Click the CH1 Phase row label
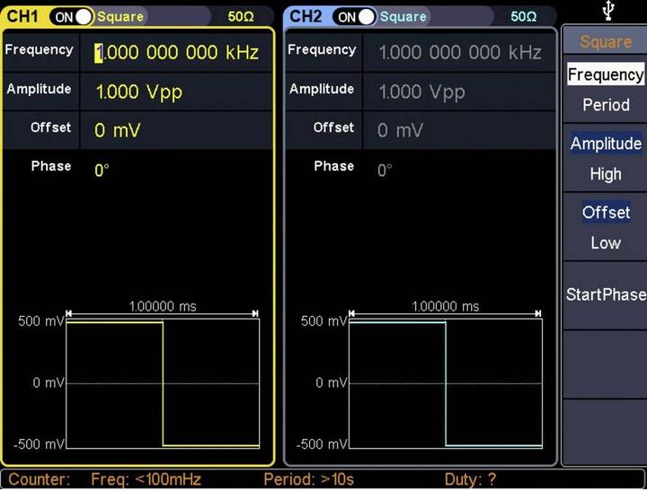 [x=50, y=166]
